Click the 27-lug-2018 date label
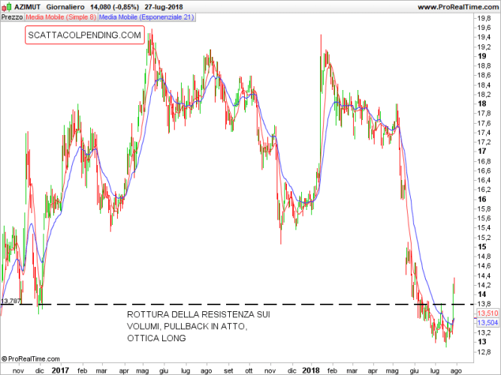 (164, 7)
